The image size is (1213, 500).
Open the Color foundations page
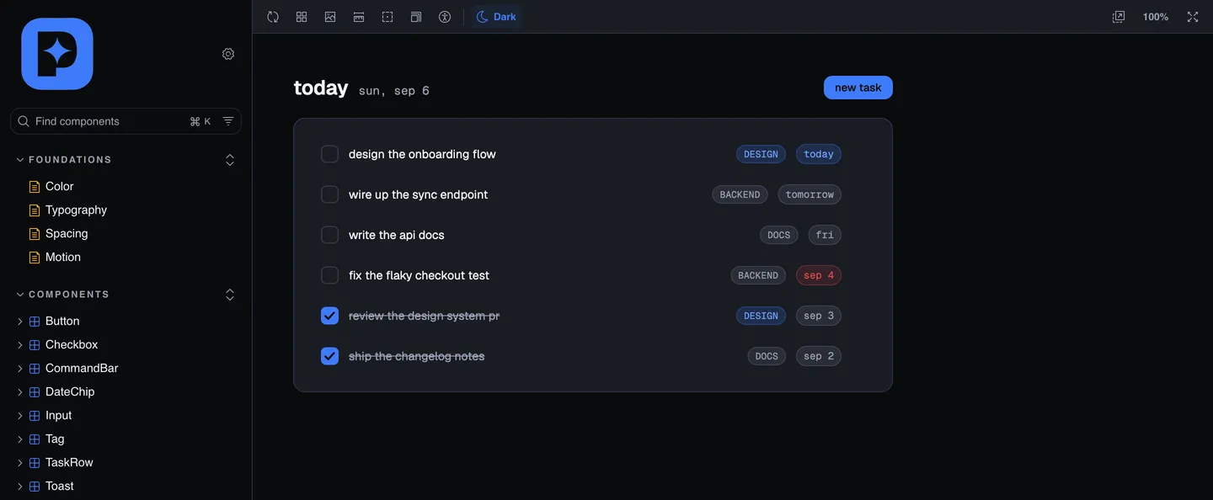click(x=59, y=187)
